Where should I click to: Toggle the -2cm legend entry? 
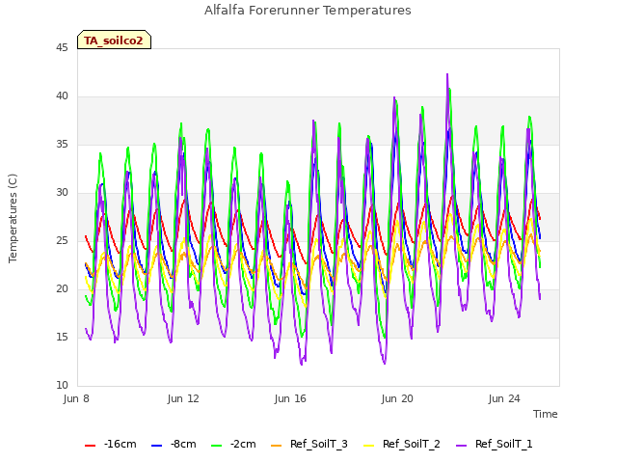(x=233, y=445)
